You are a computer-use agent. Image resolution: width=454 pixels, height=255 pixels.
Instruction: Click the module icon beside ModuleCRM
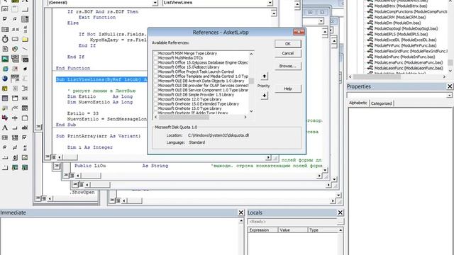(x=370, y=17)
